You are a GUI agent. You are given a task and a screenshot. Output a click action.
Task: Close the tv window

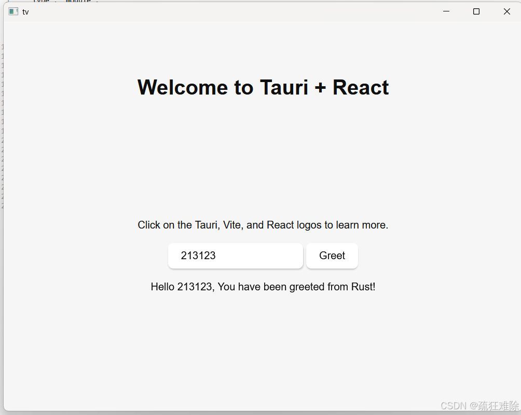click(506, 11)
